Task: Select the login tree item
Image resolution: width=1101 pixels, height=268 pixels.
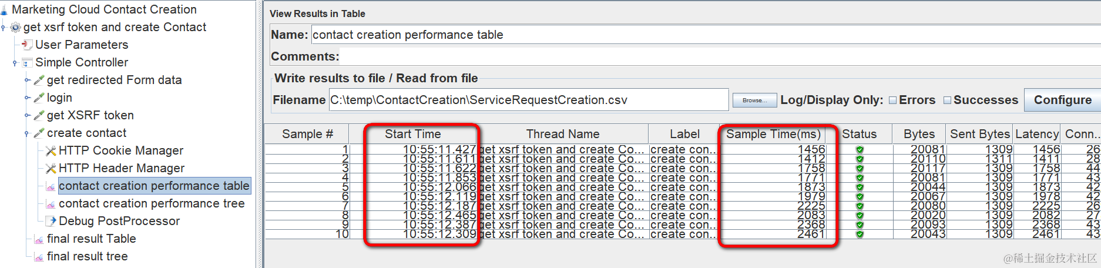Action: [59, 98]
